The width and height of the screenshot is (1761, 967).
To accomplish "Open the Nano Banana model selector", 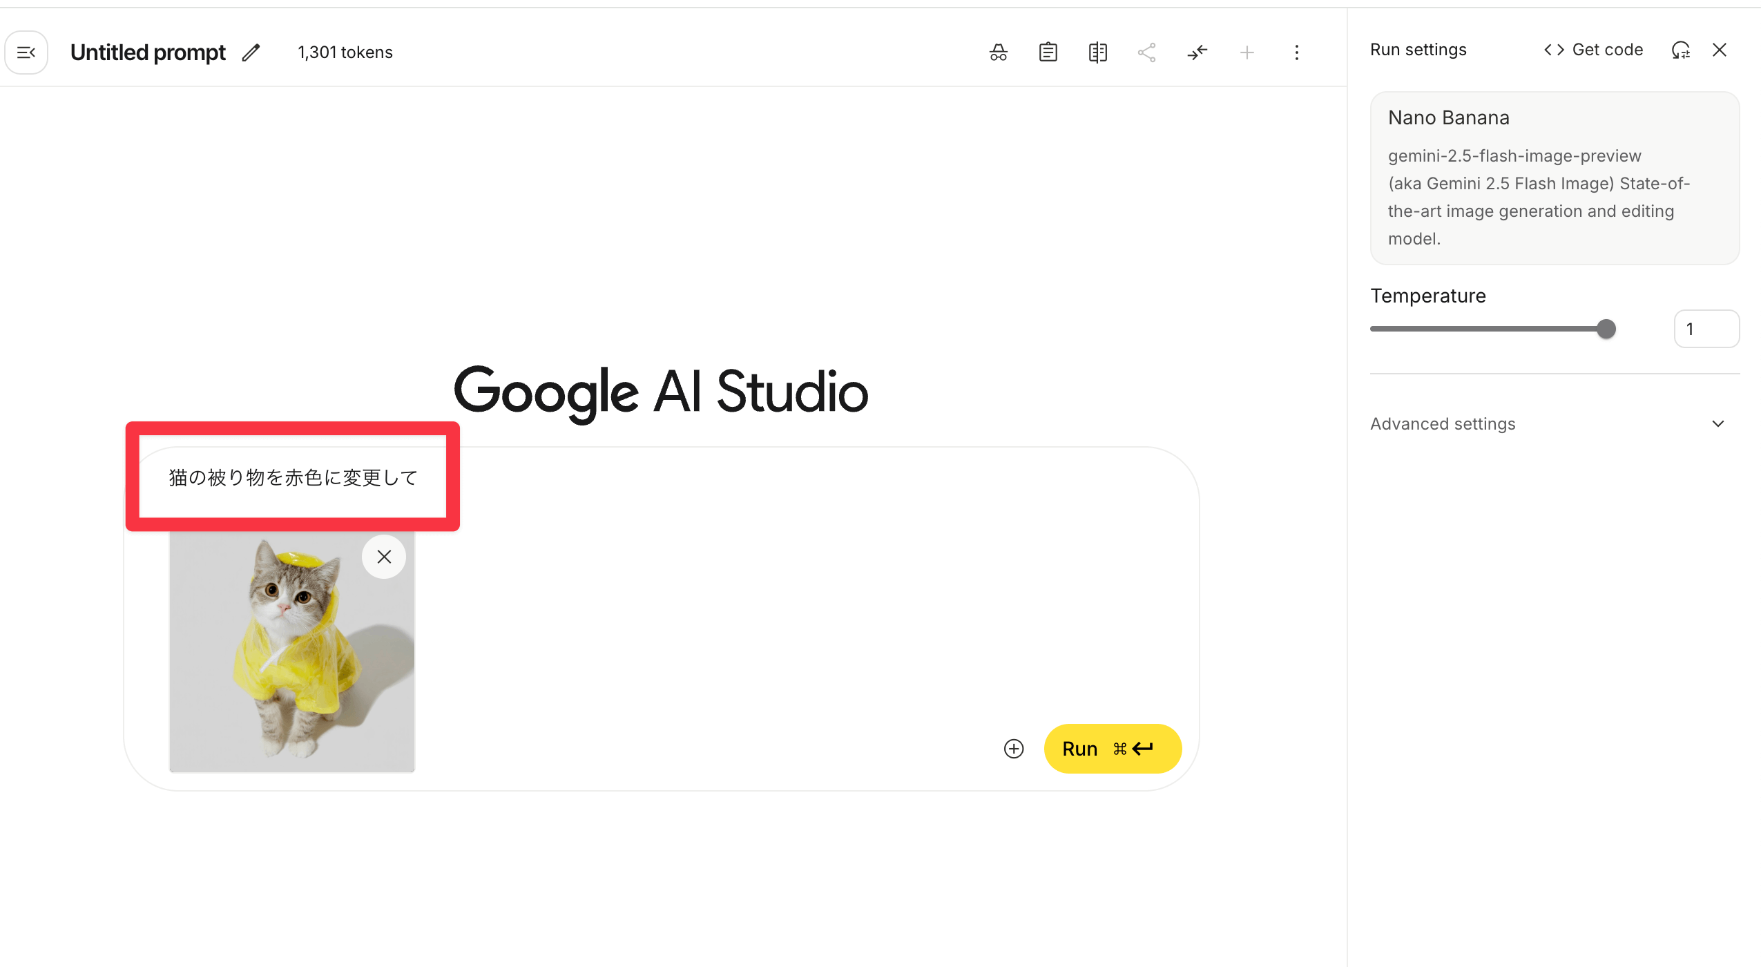I will (1554, 178).
